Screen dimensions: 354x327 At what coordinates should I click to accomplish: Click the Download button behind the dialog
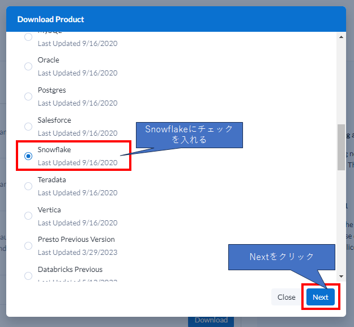(x=211, y=320)
